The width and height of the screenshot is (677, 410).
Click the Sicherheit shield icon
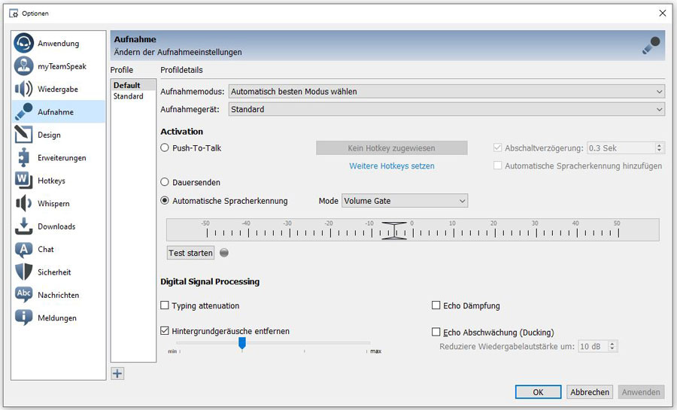click(x=24, y=272)
